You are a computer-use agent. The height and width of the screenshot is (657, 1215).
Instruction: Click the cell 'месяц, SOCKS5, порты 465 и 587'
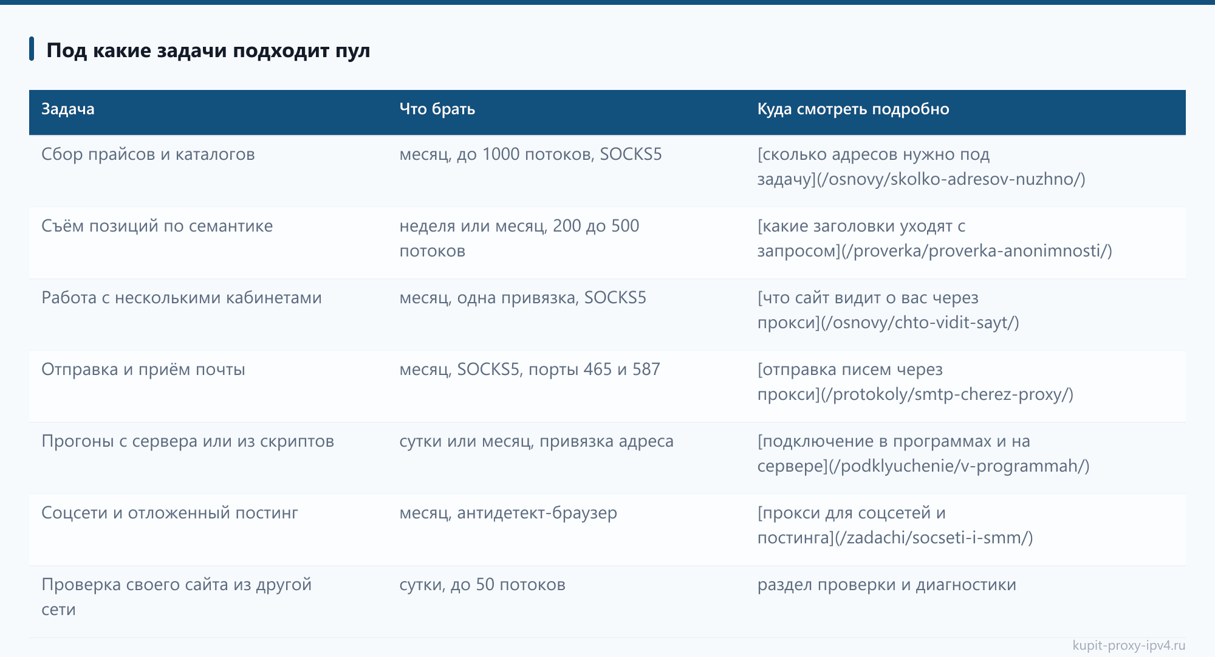pos(566,386)
